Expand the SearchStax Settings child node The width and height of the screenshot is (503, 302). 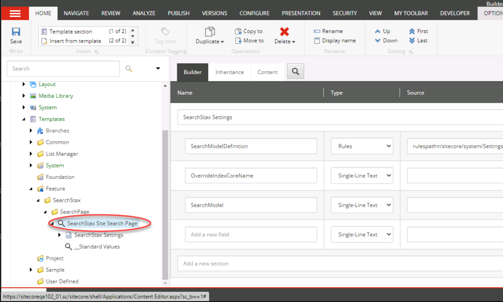point(59,235)
